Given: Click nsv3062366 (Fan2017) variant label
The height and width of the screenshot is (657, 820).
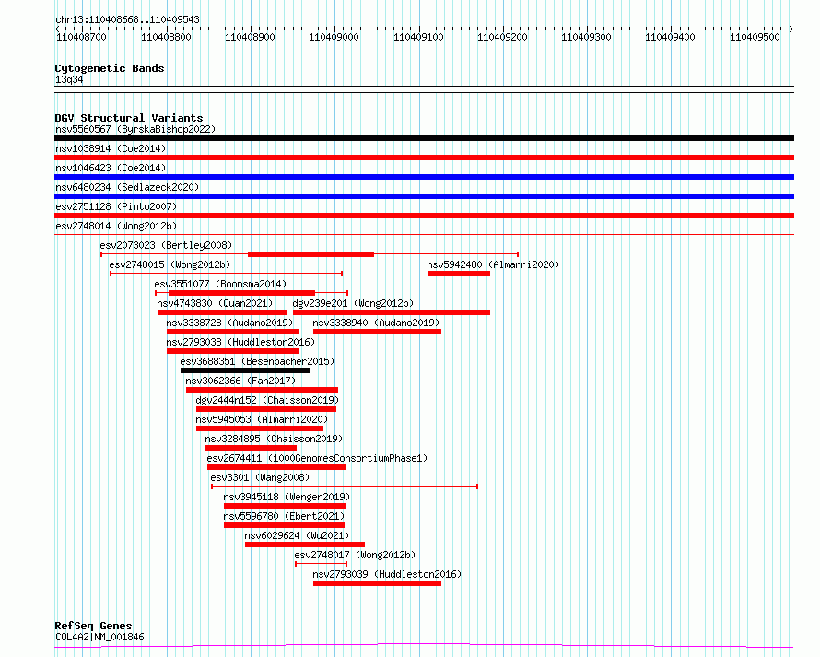Looking at the screenshot, I should click(x=240, y=381).
